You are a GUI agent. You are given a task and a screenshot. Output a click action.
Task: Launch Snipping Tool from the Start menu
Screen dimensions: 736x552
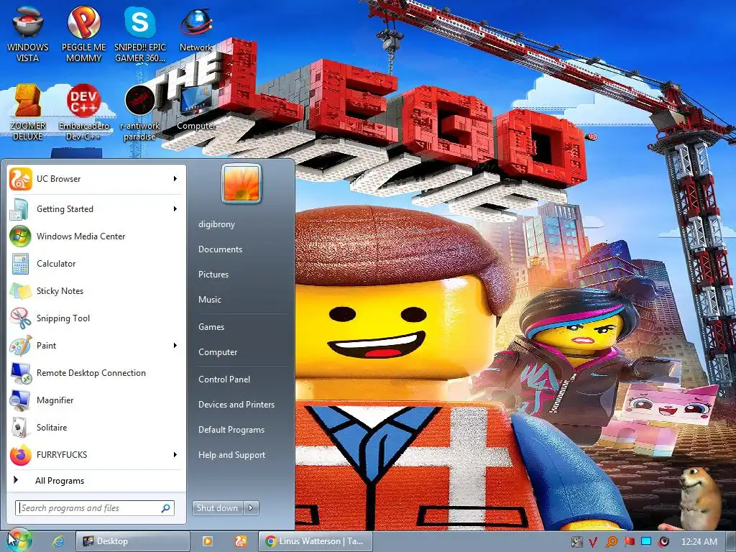pyautogui.click(x=96, y=318)
